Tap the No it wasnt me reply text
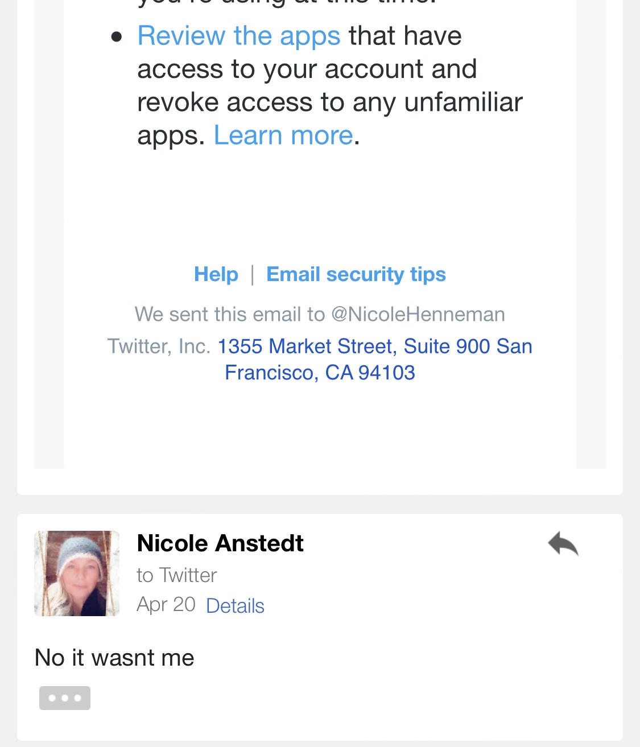Viewport: 640px width, 747px height. tap(114, 658)
